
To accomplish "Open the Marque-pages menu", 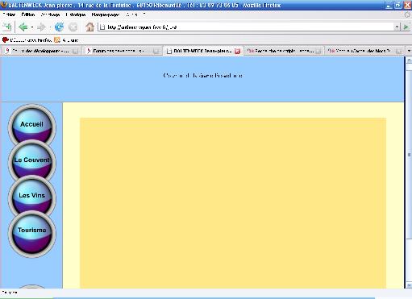I will (105, 15).
